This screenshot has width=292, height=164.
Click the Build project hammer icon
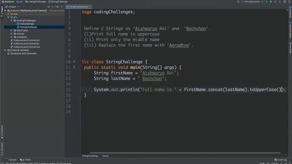238,2
